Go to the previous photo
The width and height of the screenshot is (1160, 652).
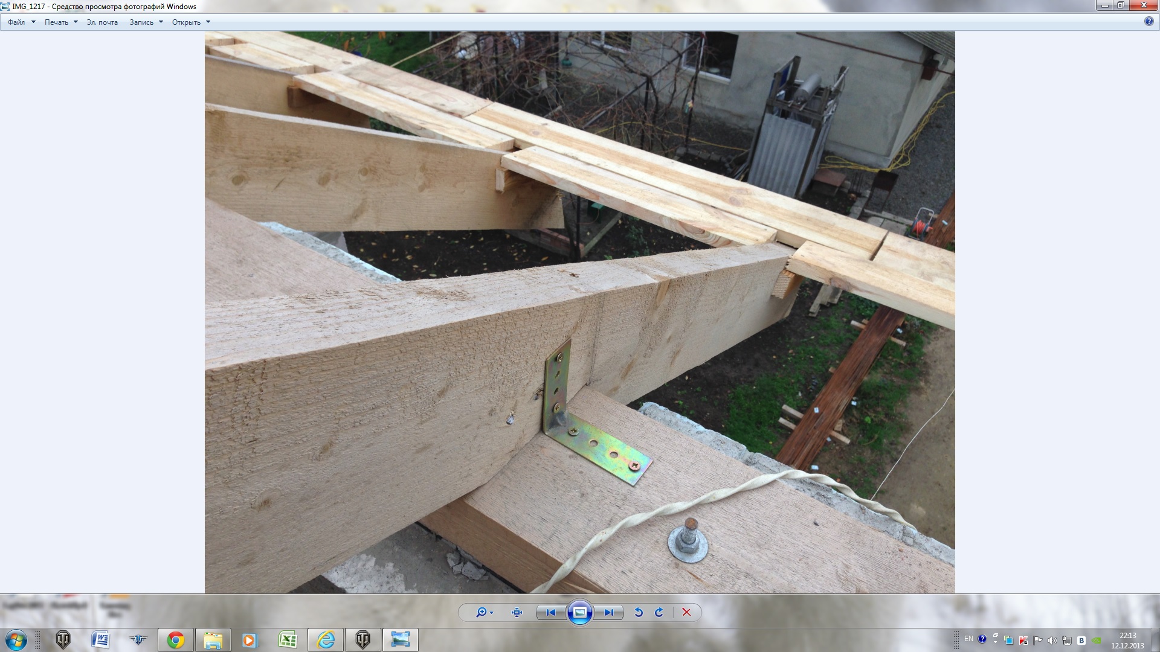coord(550,612)
